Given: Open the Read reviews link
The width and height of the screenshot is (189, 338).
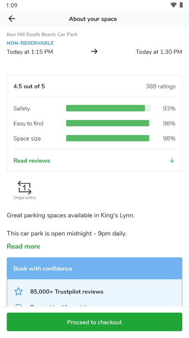Looking at the screenshot, I should click(x=32, y=161).
